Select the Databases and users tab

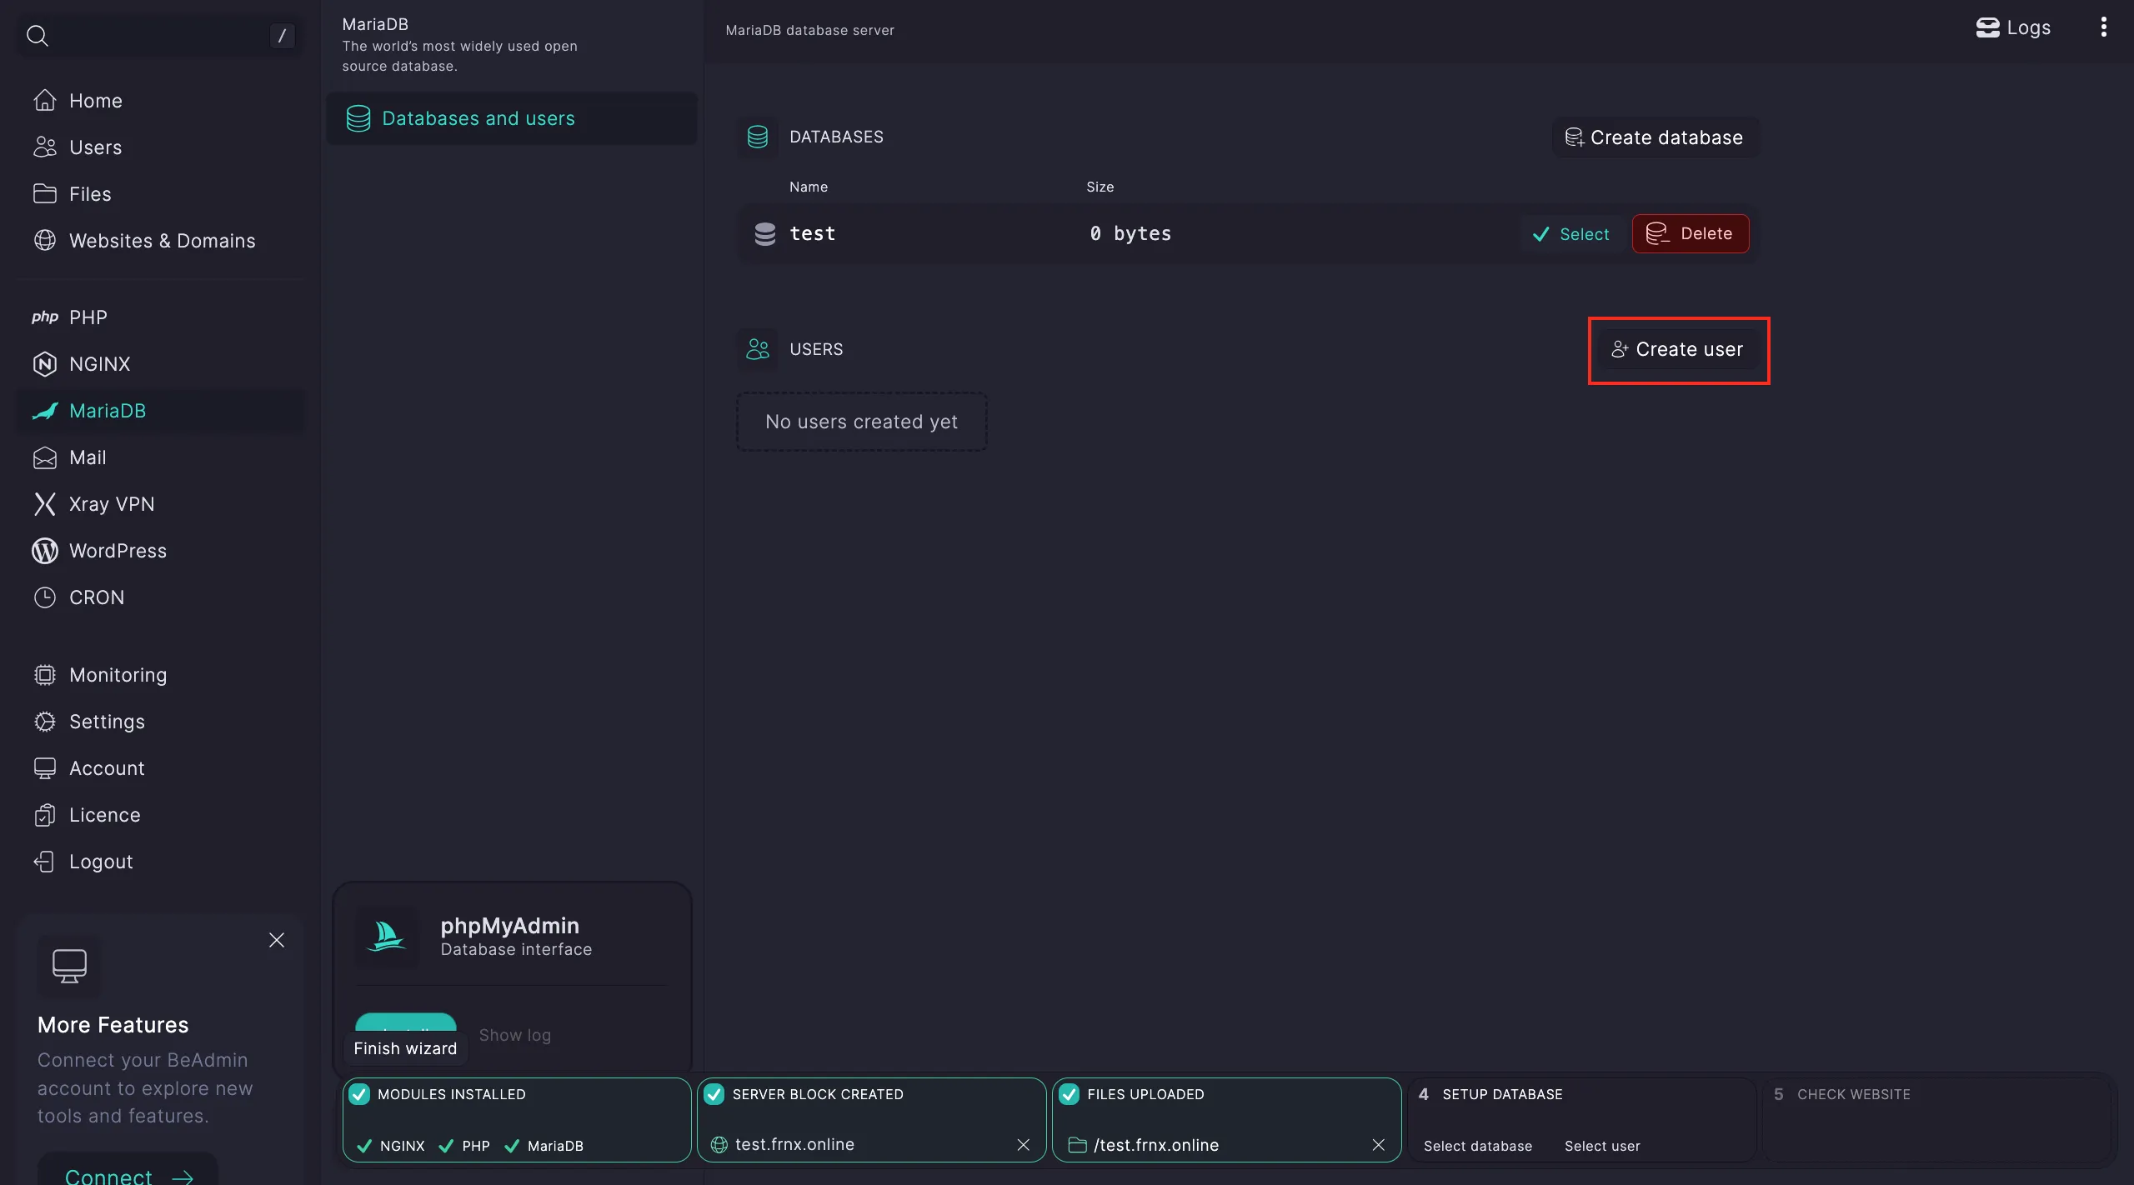point(512,118)
